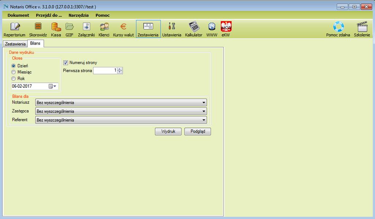Open the Kasa cash register

point(56,29)
